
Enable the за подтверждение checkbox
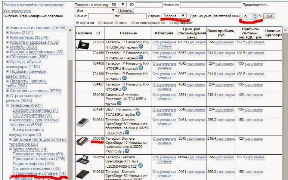[133, 22]
